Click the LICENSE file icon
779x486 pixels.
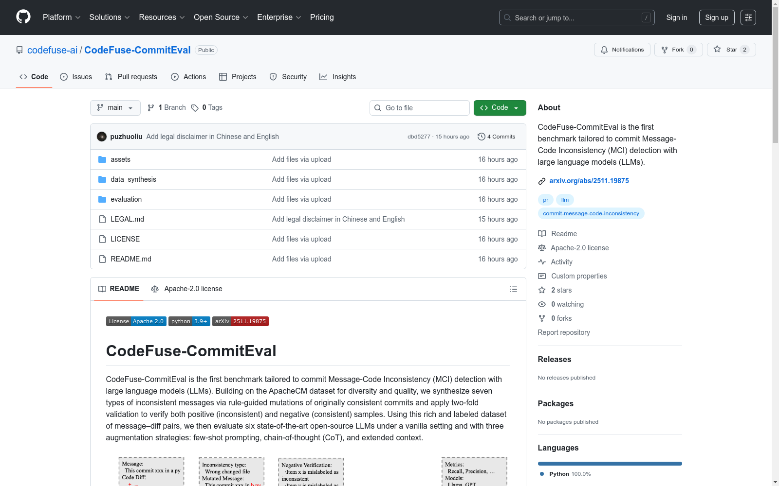point(102,239)
